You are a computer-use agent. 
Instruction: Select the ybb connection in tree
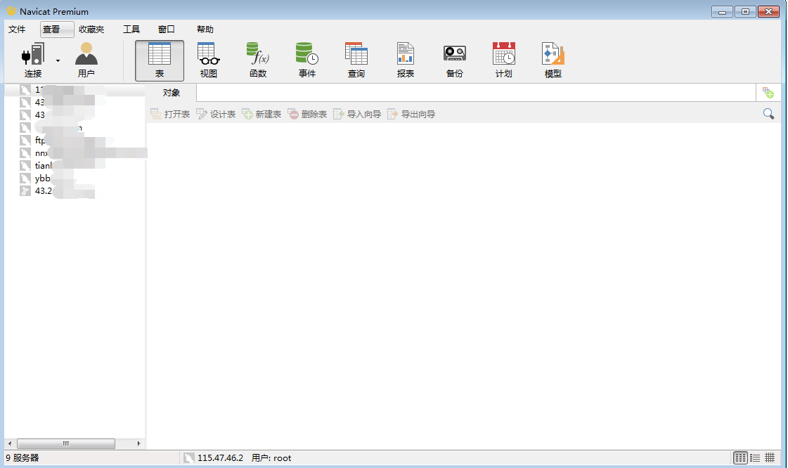(42, 178)
